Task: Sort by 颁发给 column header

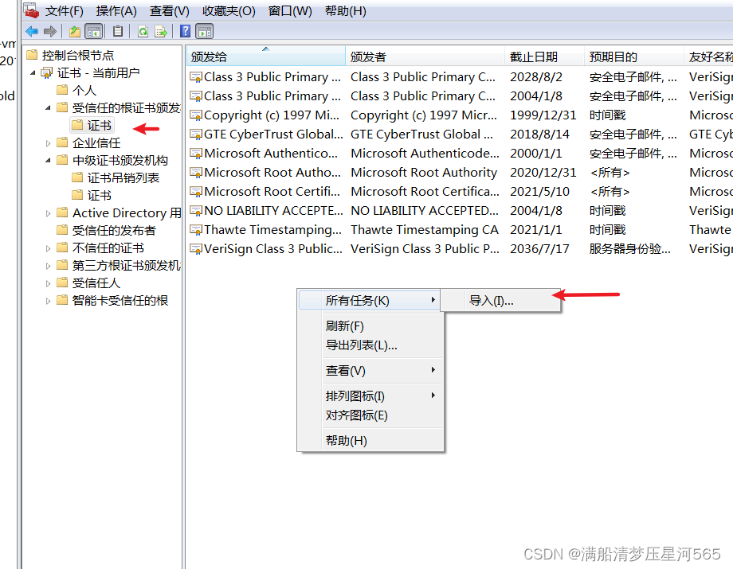Action: click(x=265, y=57)
